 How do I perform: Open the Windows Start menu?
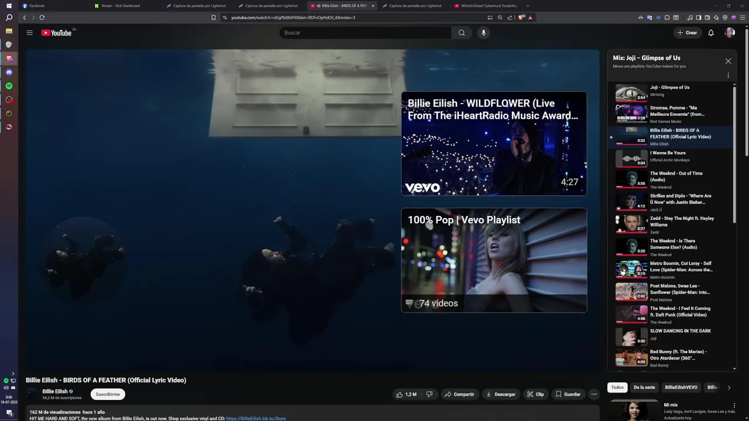(x=9, y=5)
